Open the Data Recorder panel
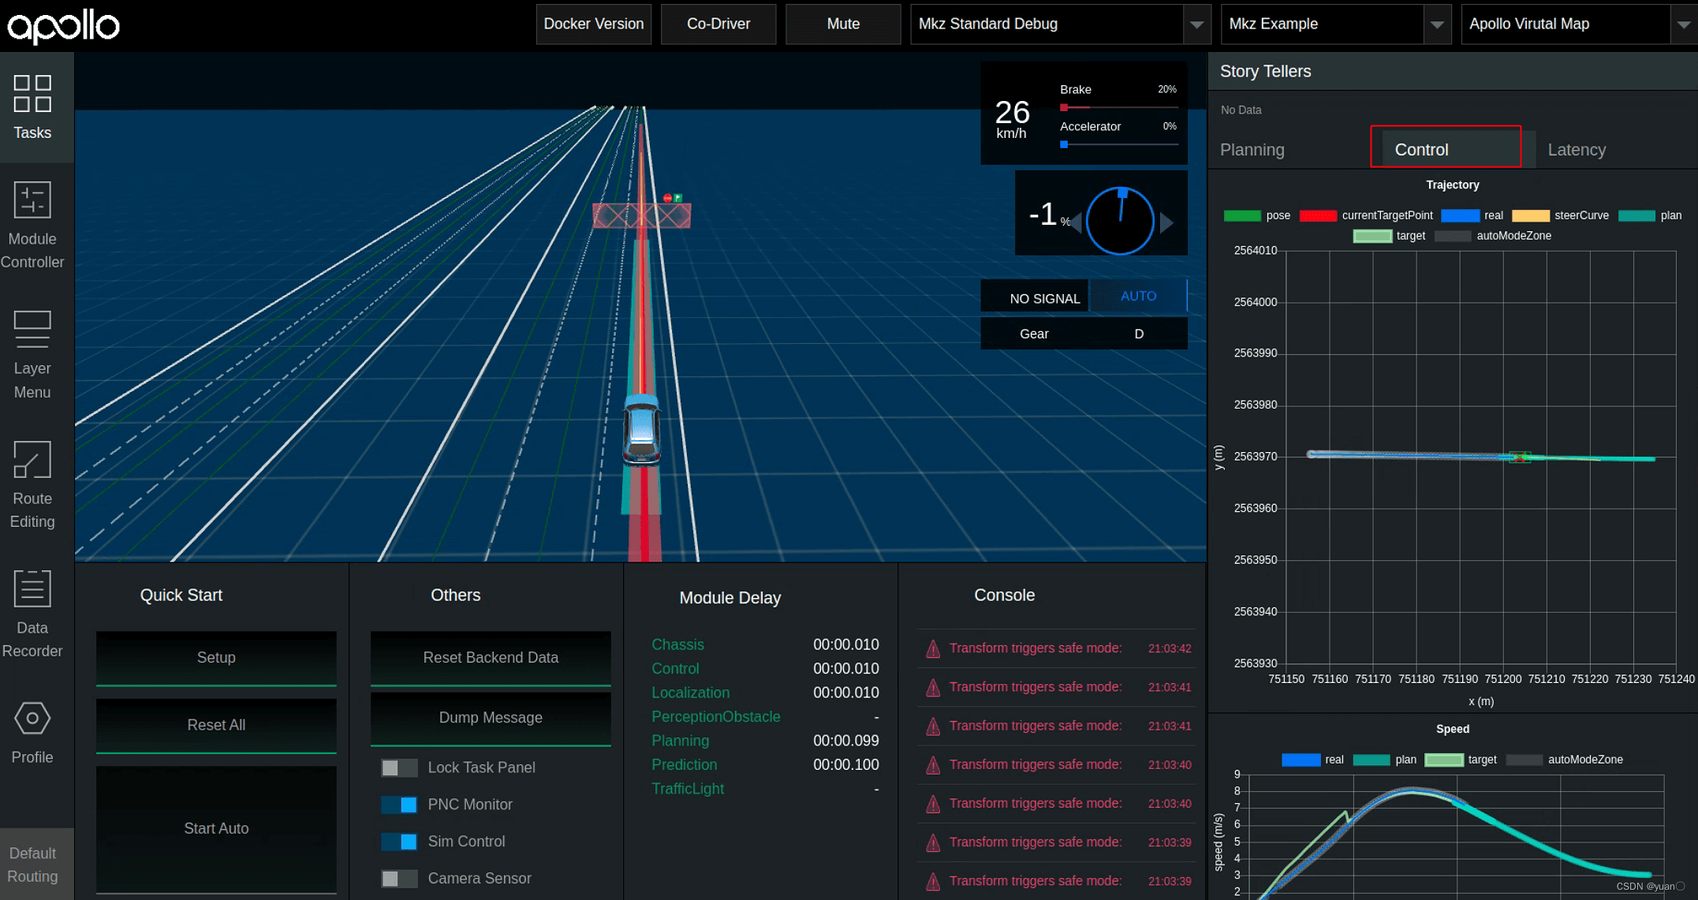 pos(32,589)
